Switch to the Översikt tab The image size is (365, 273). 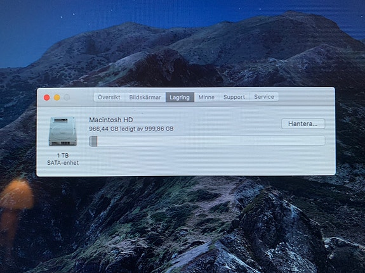[x=109, y=97]
